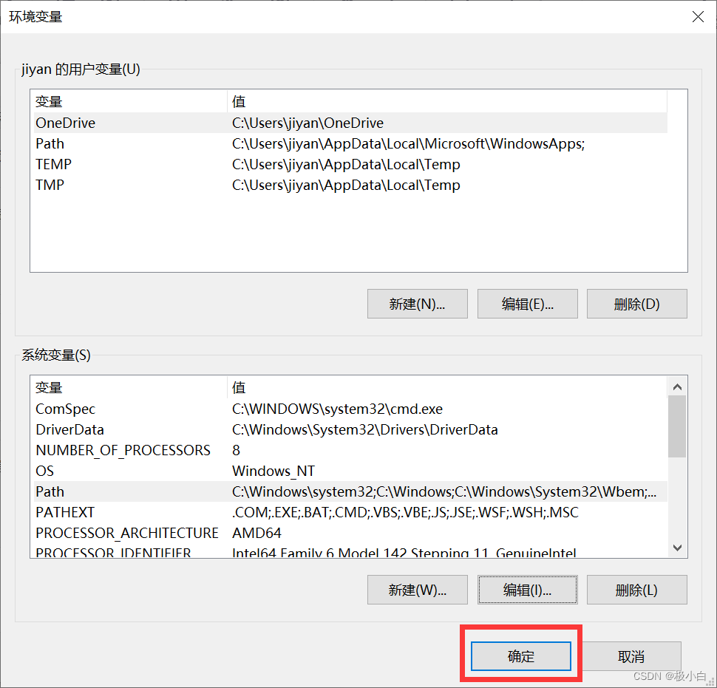Image resolution: width=717 pixels, height=688 pixels.
Task: Click the system variables scrollbar thumb
Action: [x=677, y=426]
